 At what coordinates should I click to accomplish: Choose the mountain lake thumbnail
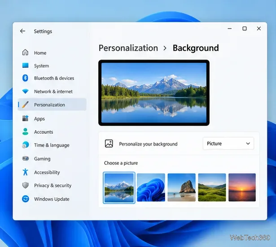click(x=119, y=188)
